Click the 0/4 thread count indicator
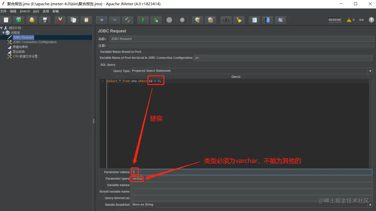The height and width of the screenshot is (211, 376). [x=361, y=20]
